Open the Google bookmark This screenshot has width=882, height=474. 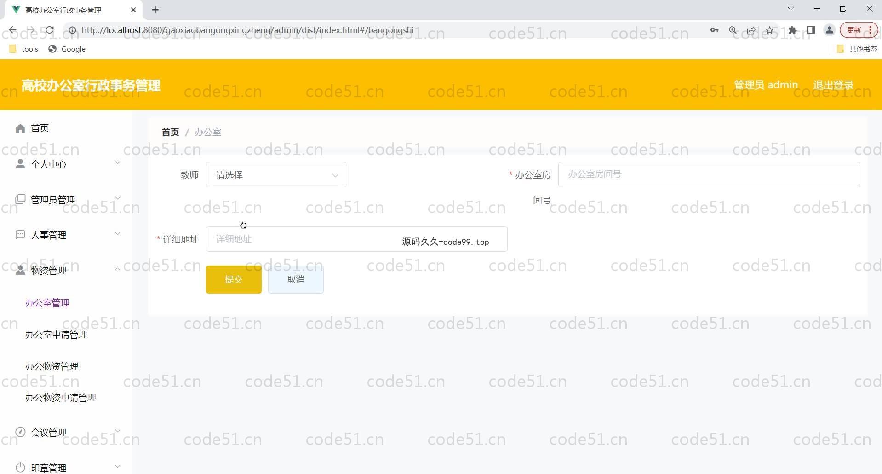(67, 49)
